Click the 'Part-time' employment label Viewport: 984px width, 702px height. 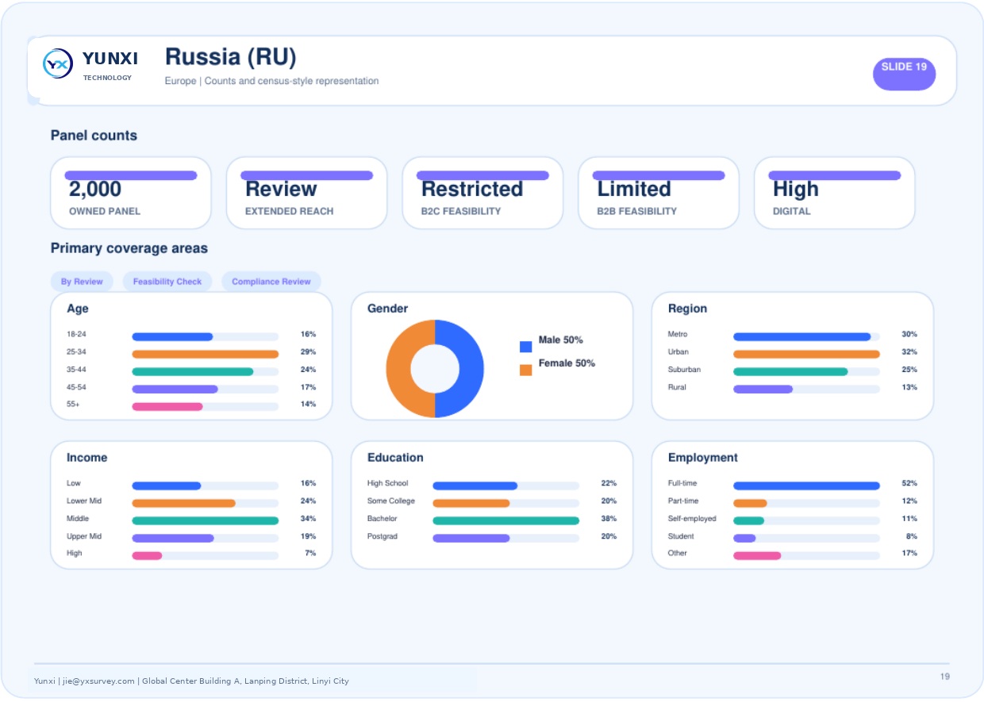coord(683,501)
